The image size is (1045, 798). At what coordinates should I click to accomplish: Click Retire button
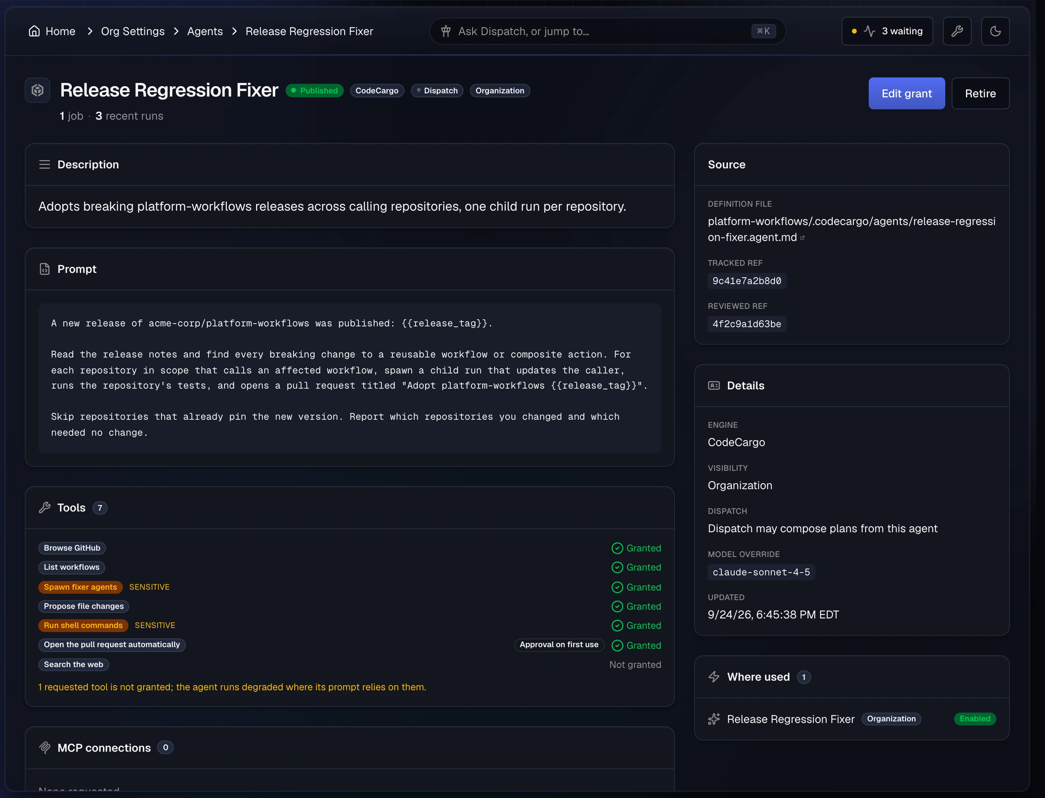click(980, 93)
